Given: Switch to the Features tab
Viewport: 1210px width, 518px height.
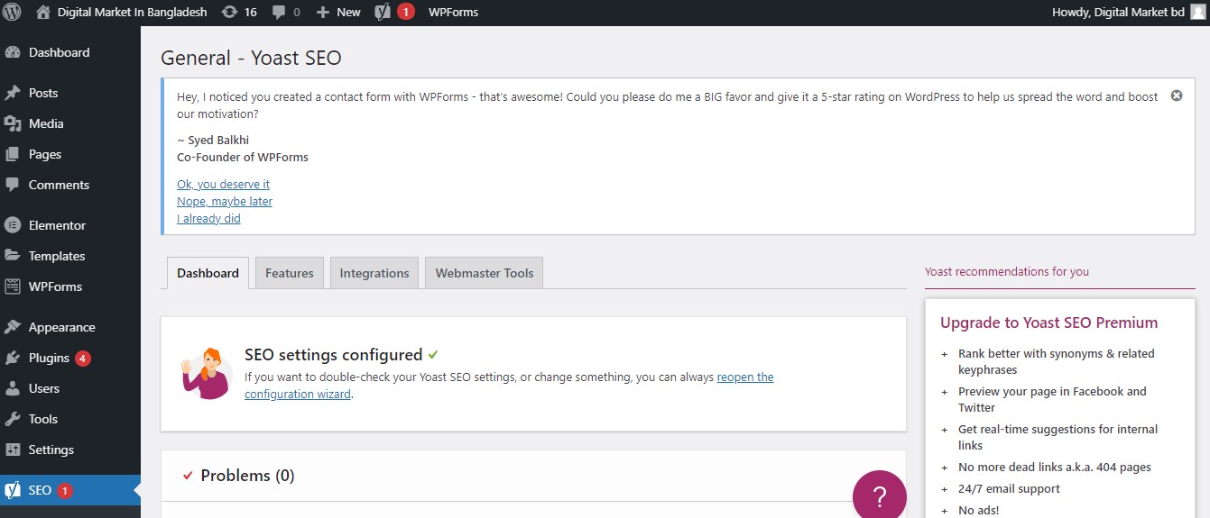Looking at the screenshot, I should [x=290, y=273].
